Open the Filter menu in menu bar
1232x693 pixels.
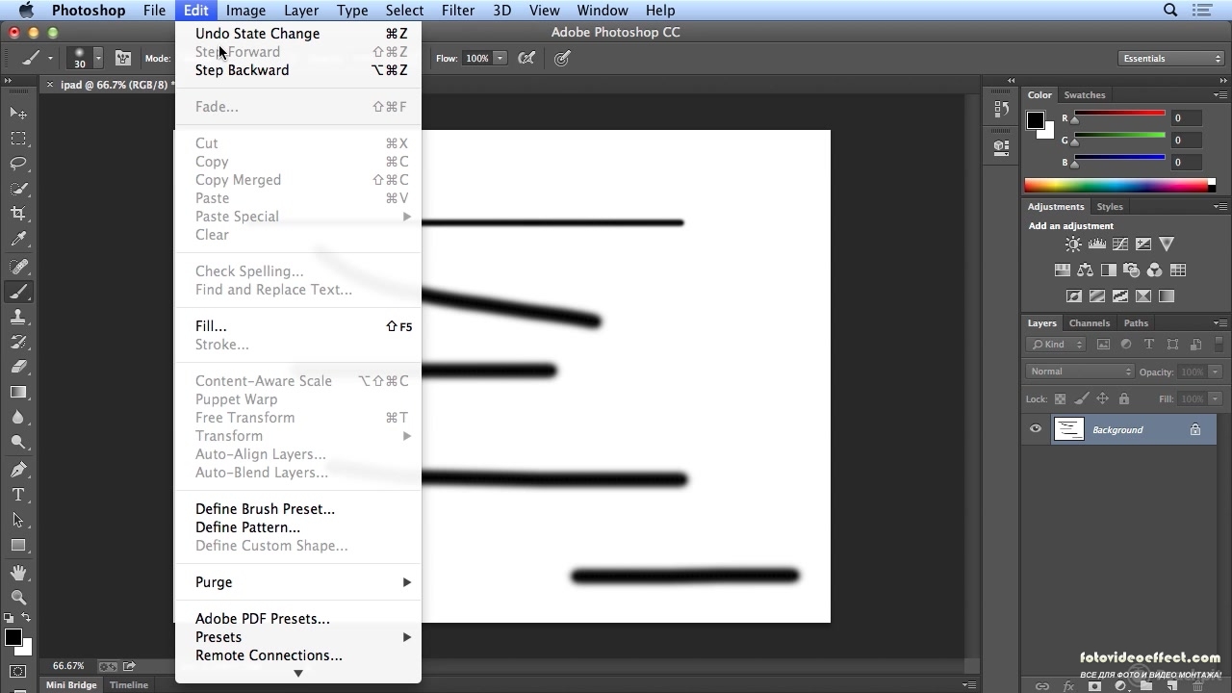click(x=458, y=11)
